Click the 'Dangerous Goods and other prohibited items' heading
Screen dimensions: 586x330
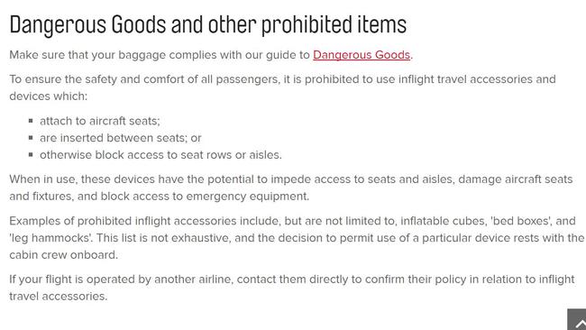tap(207, 25)
